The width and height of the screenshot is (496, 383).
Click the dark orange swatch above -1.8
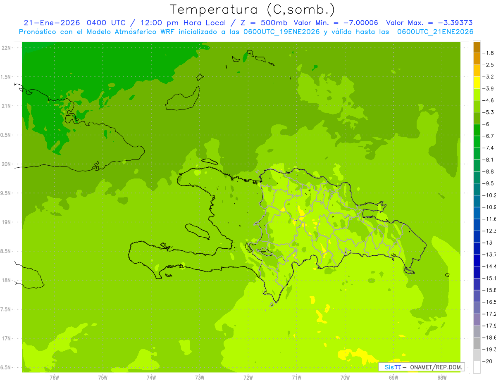click(477, 47)
